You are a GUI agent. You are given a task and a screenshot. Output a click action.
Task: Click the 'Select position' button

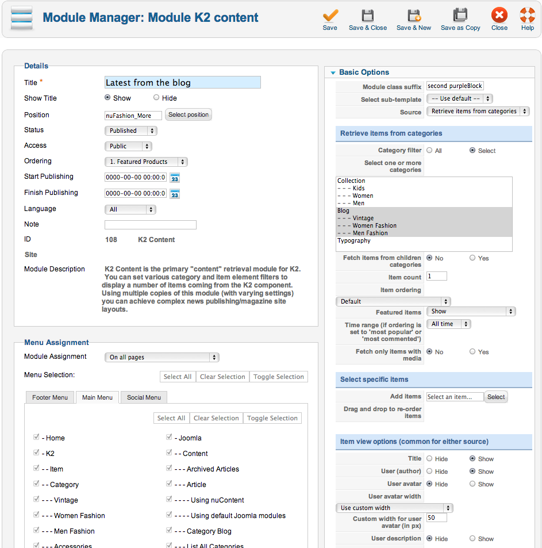pyautogui.click(x=189, y=114)
